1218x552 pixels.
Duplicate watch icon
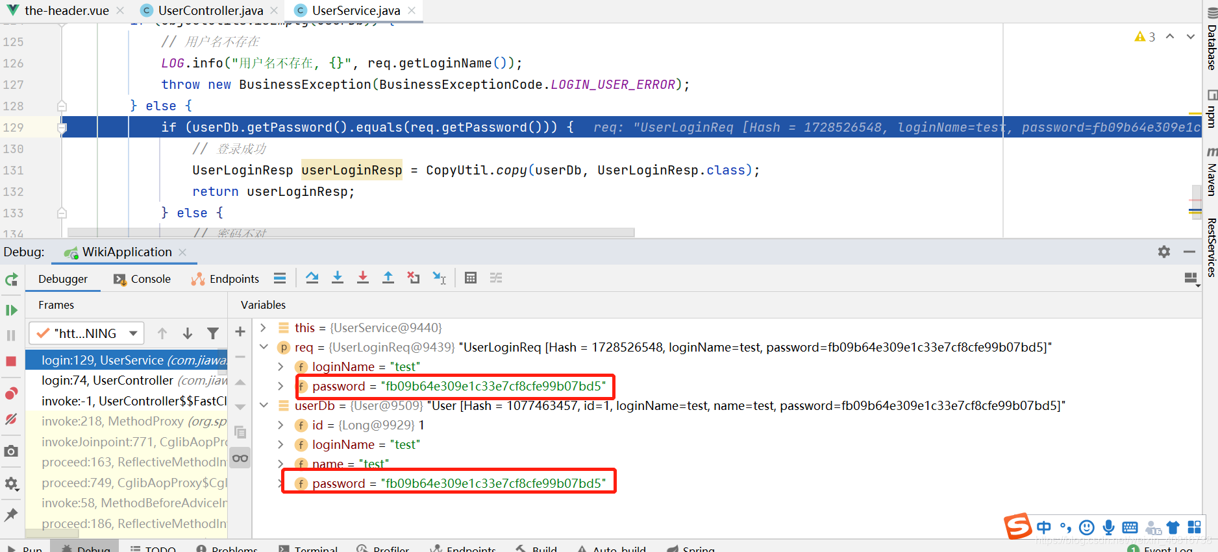pyautogui.click(x=240, y=433)
